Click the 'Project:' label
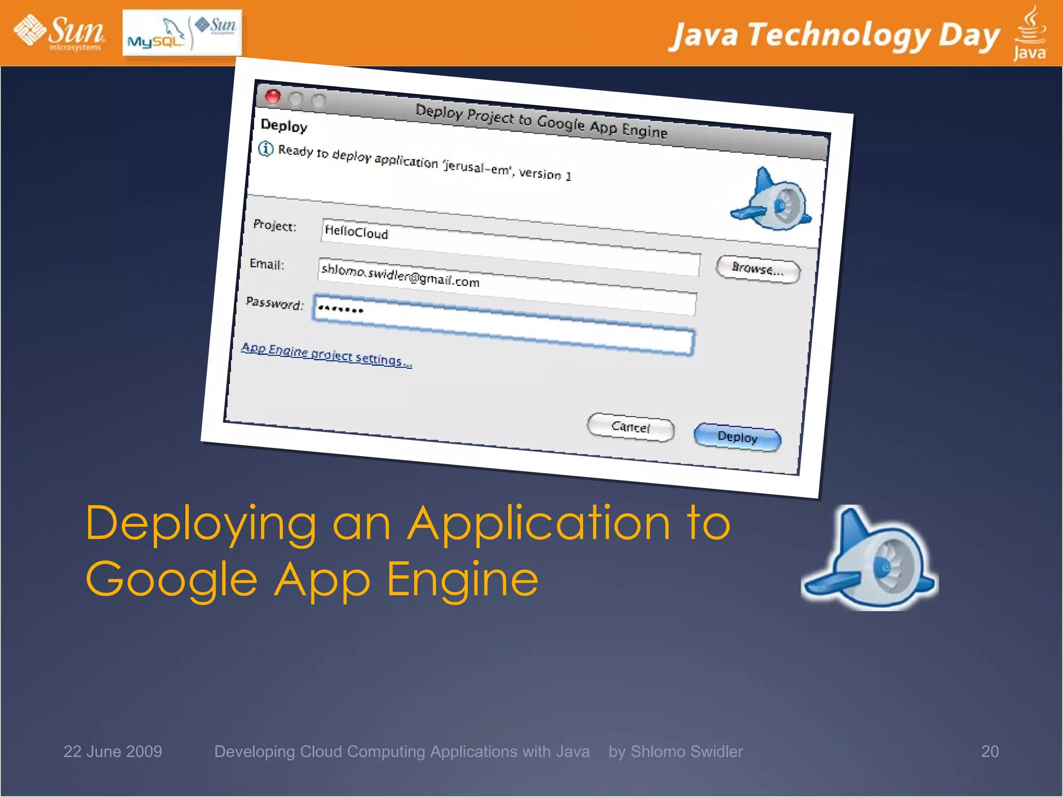Screen dimensions: 1063x797 click(x=275, y=226)
